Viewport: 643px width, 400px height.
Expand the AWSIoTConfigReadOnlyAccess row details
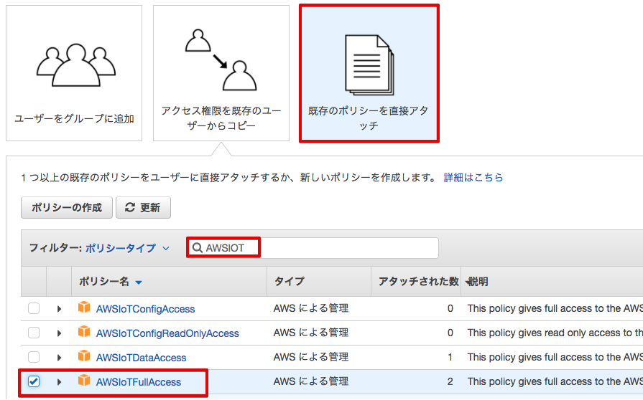tap(59, 333)
